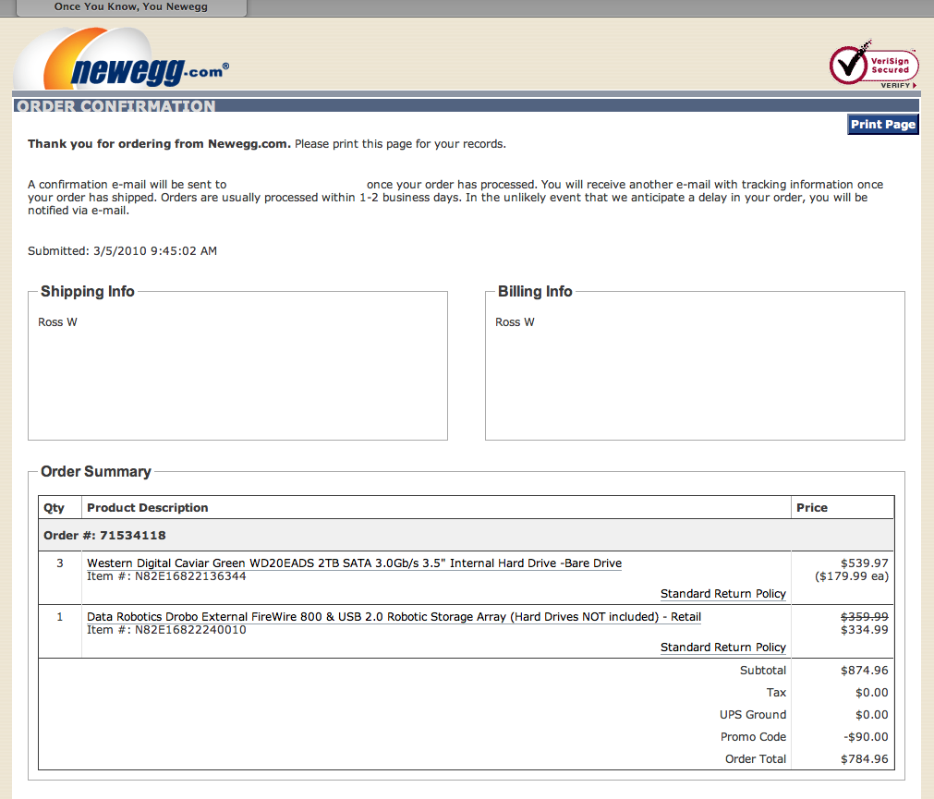Viewport: 934px width, 799px height.
Task: Click the Promo Code value -$90.00
Action: [866, 737]
